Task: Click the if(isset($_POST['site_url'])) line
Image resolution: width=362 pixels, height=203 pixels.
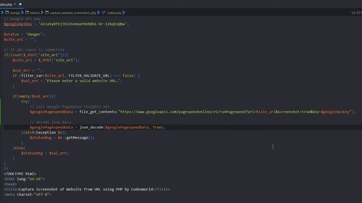Action: pyautogui.click(x=36, y=55)
